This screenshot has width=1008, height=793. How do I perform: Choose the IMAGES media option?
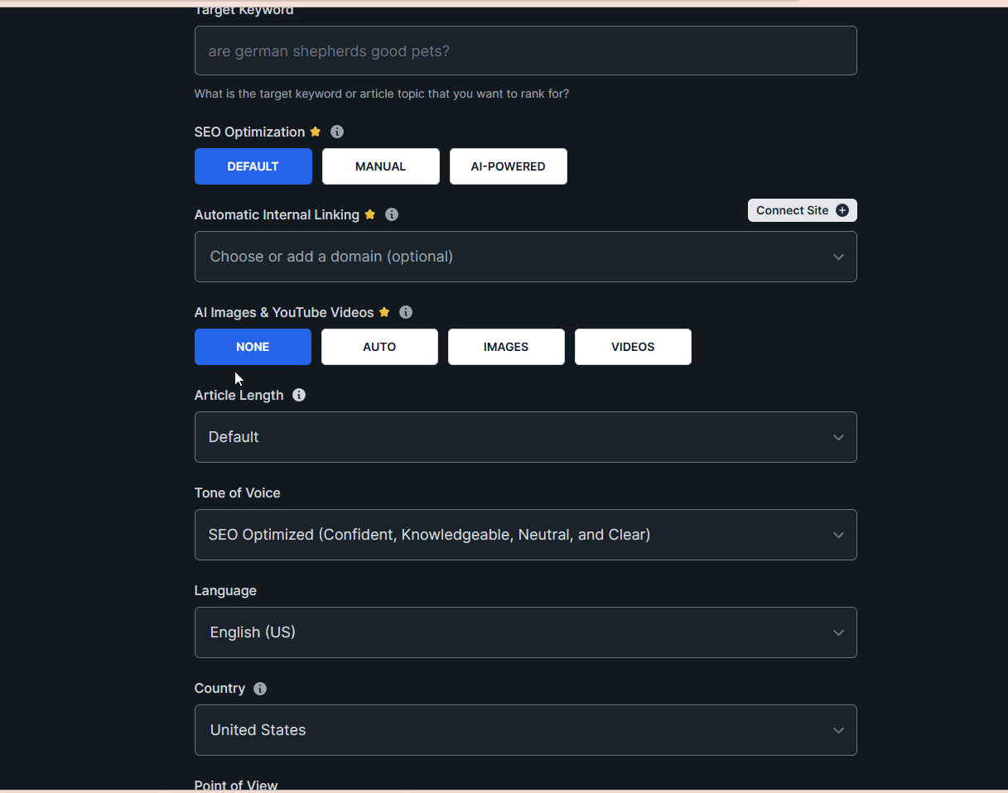506,347
